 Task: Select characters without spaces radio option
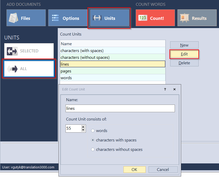(x=93, y=150)
